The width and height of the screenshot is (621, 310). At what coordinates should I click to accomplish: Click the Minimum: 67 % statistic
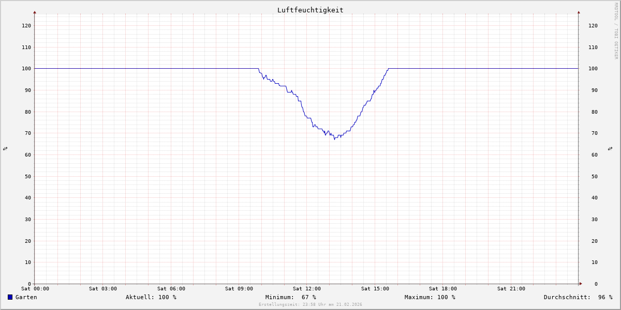291,297
